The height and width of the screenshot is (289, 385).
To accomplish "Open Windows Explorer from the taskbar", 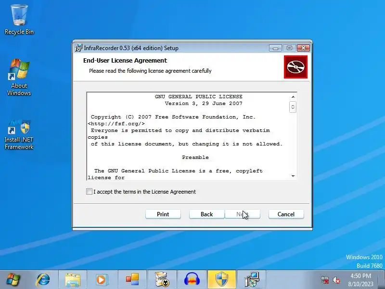I will point(73,279).
